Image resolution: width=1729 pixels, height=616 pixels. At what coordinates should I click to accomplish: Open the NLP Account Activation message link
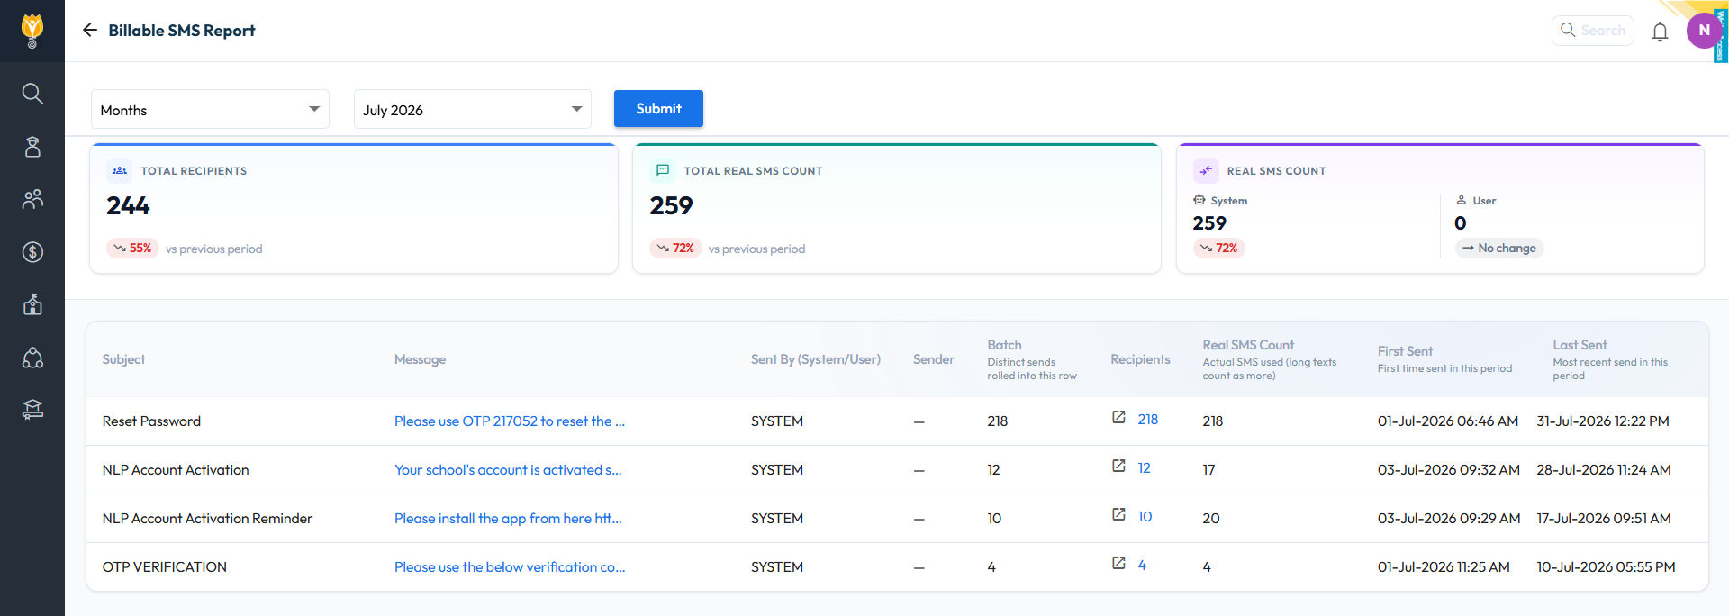(x=508, y=469)
